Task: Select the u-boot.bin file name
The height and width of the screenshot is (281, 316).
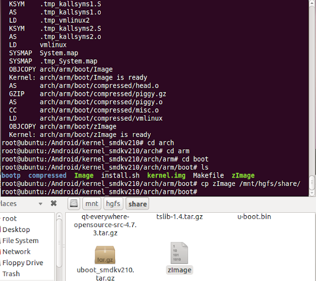Action: tap(254, 217)
